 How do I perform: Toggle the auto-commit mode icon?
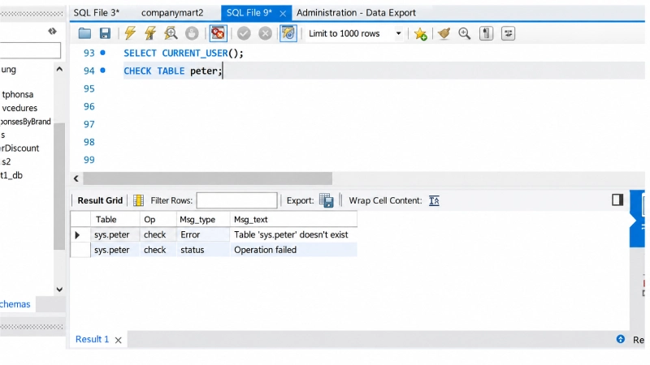coord(288,33)
